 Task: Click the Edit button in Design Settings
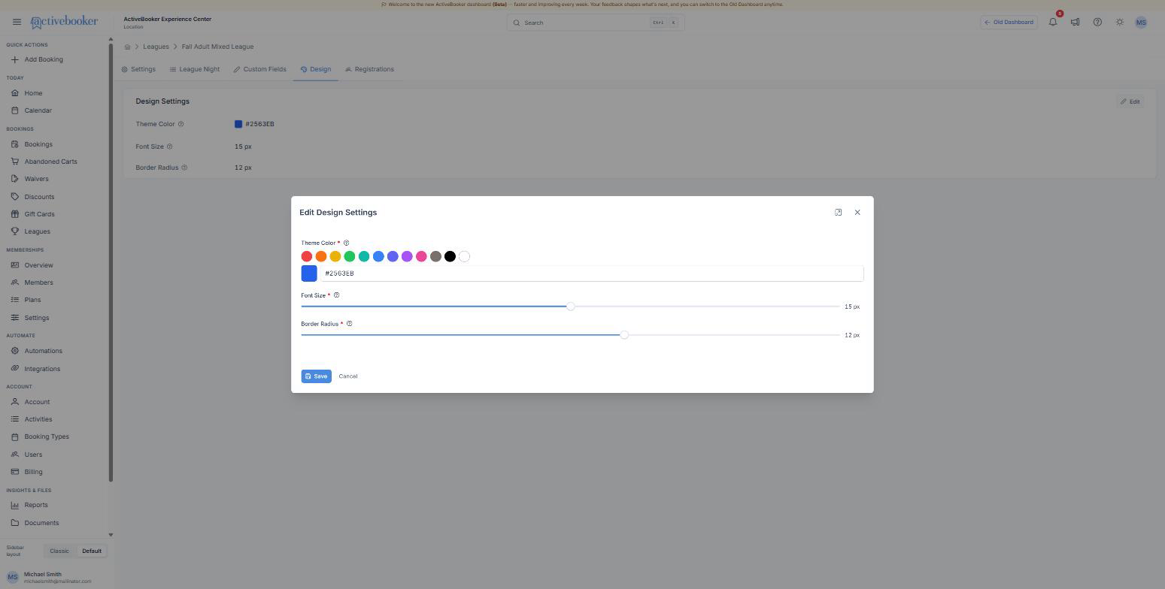pyautogui.click(x=1130, y=101)
